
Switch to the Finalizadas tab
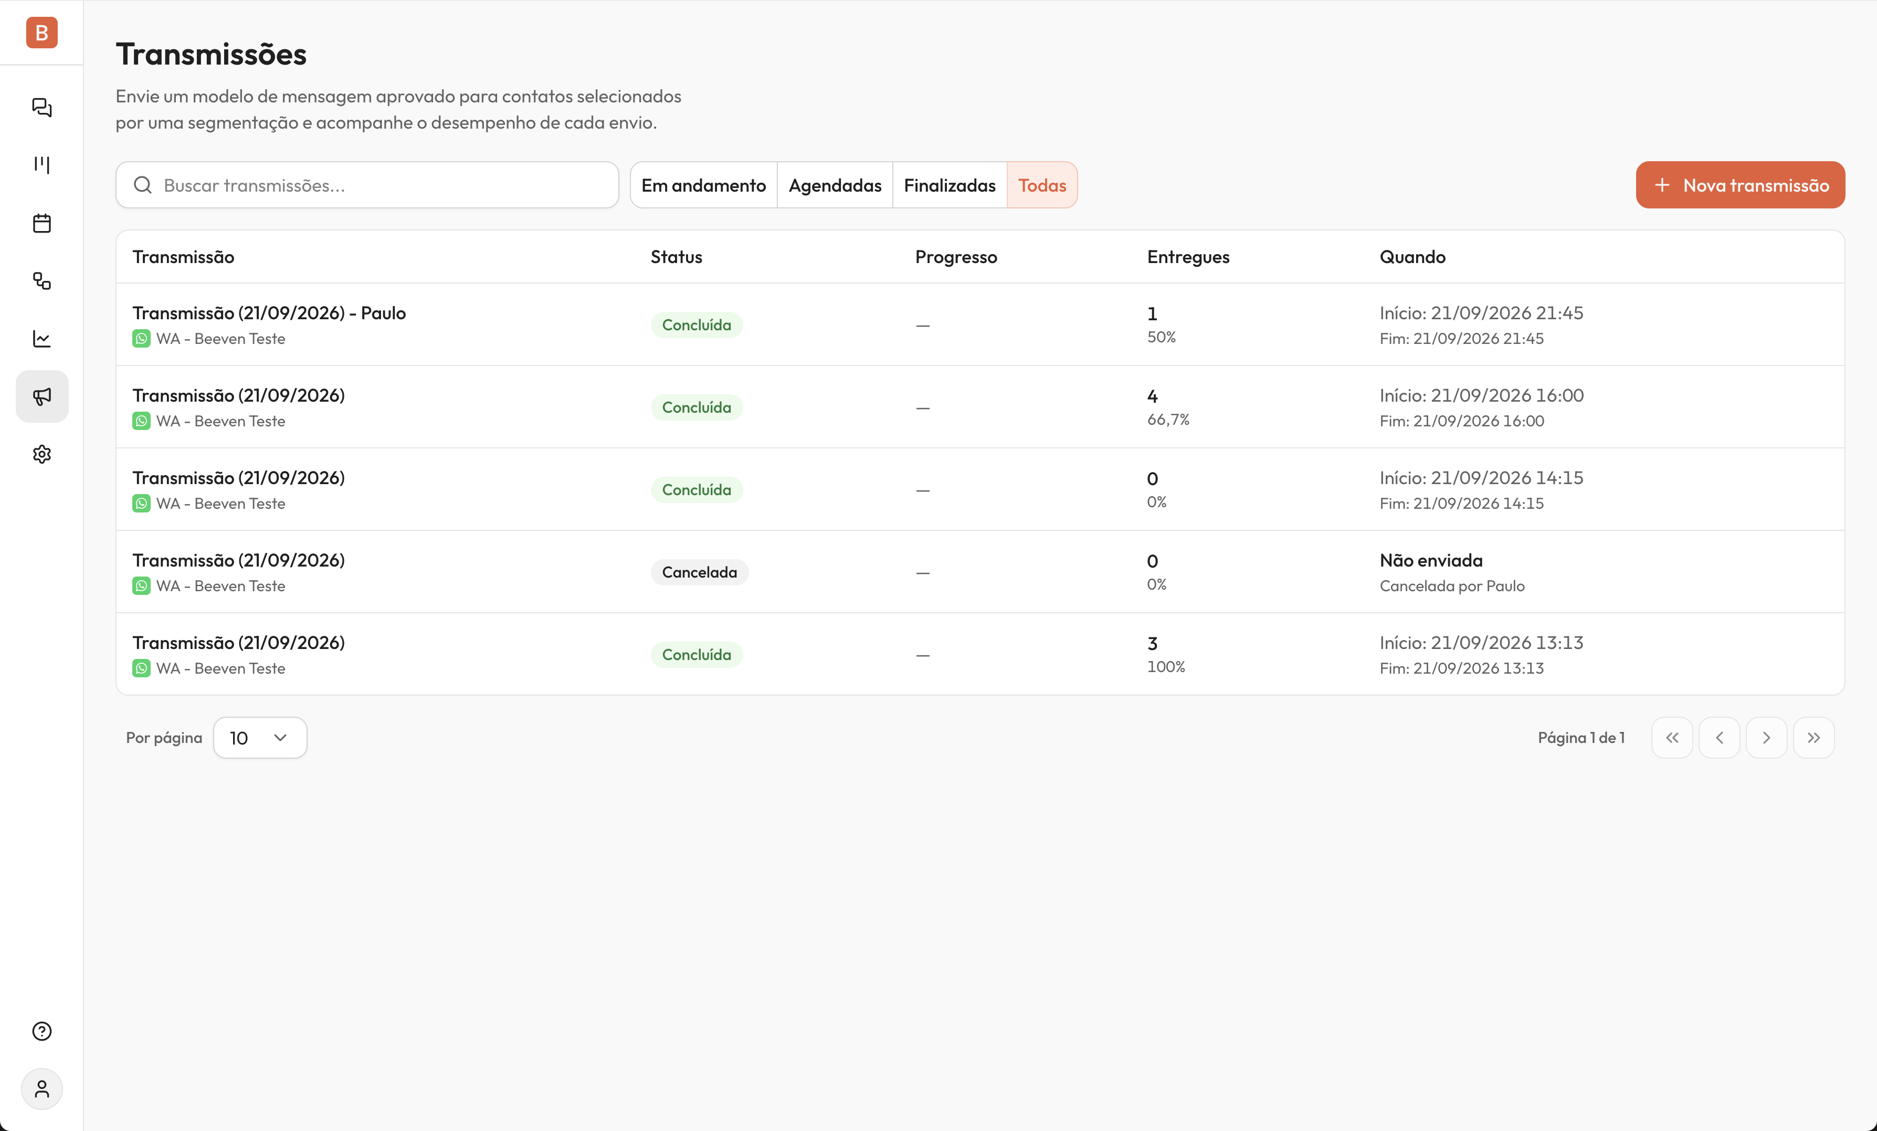pyautogui.click(x=949, y=185)
